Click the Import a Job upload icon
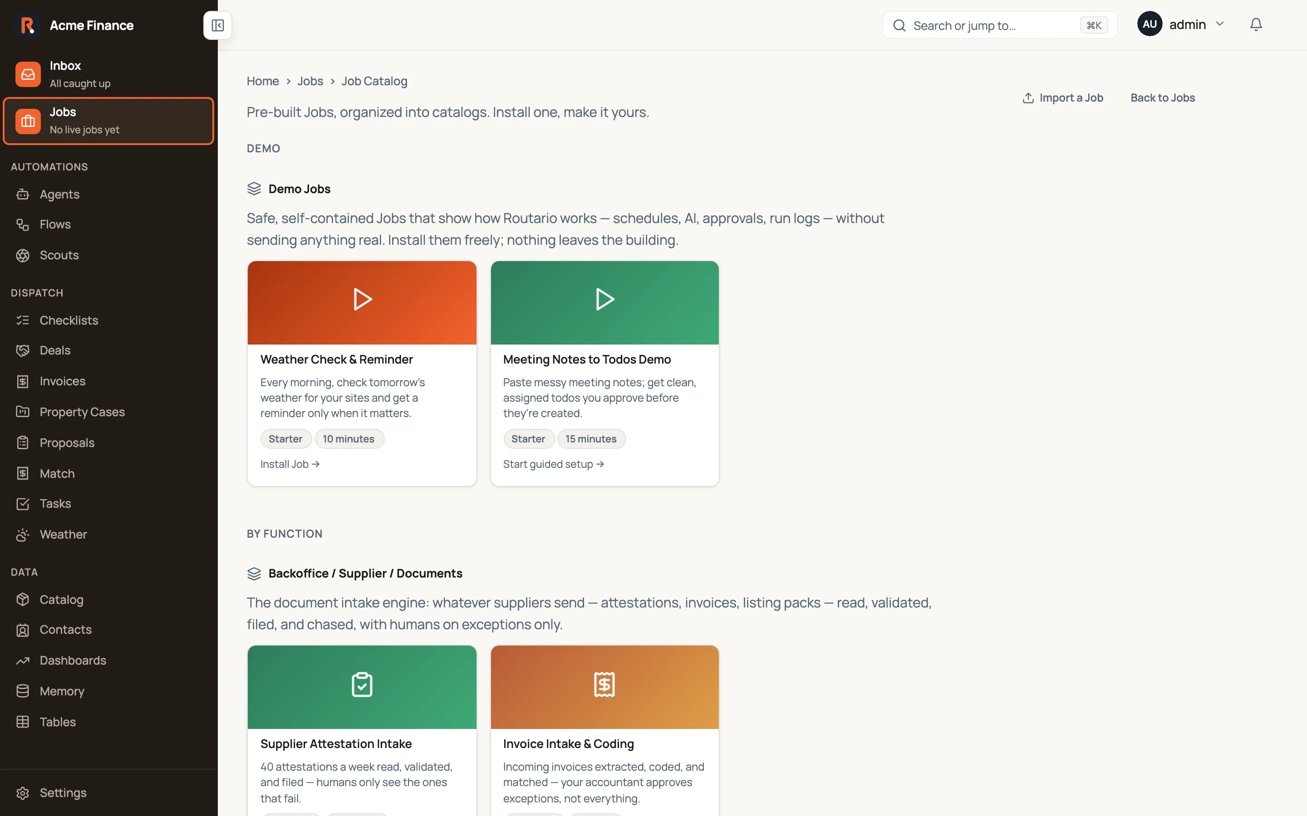Viewport: 1307px width, 816px height. [1028, 97]
